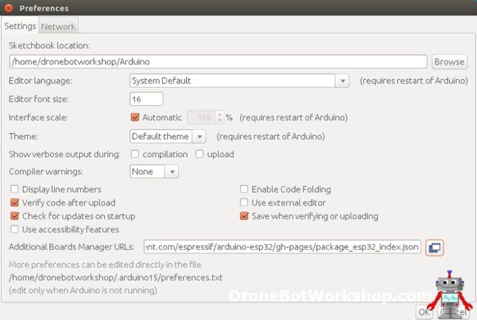This screenshot has width=477, height=320.
Task: Open the preferences.txt file path link
Action: 116,277
